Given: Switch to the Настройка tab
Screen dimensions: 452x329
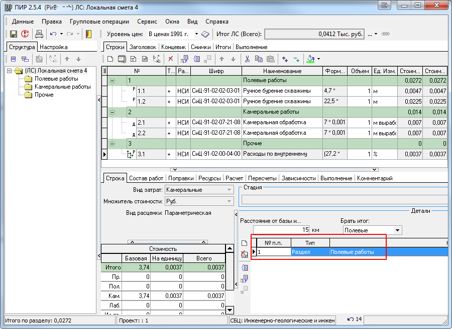Looking at the screenshot, I should pyautogui.click(x=54, y=47).
